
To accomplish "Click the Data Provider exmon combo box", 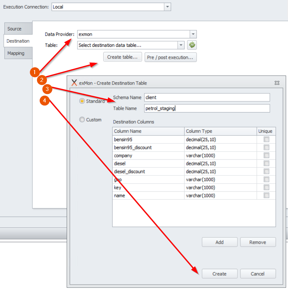I will (137, 34).
